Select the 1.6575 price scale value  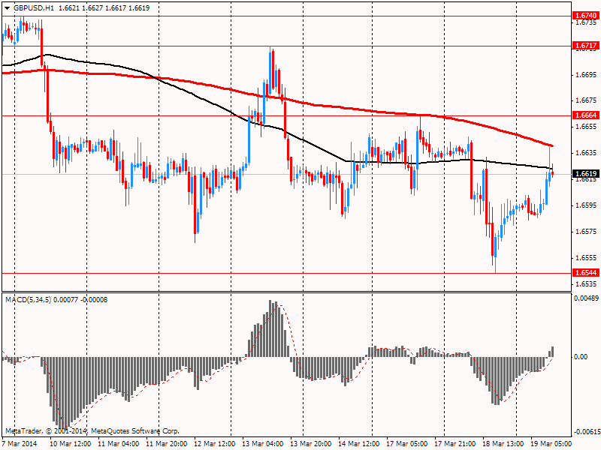tap(585, 232)
